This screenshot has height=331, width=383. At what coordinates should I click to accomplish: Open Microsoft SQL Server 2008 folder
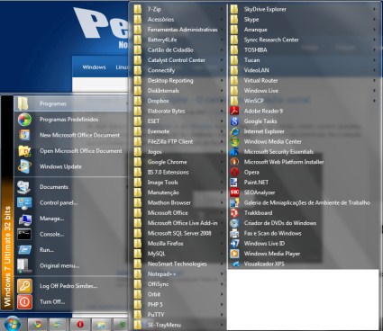coord(178,233)
